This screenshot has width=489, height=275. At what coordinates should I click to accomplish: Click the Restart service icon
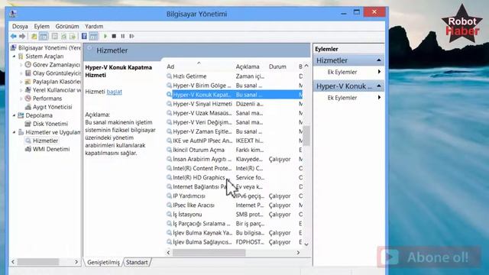point(131,36)
